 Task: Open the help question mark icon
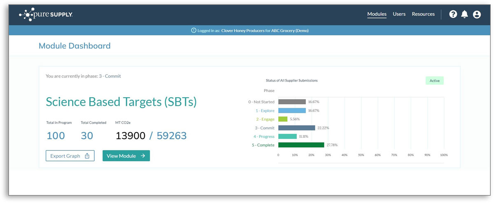[x=453, y=14]
